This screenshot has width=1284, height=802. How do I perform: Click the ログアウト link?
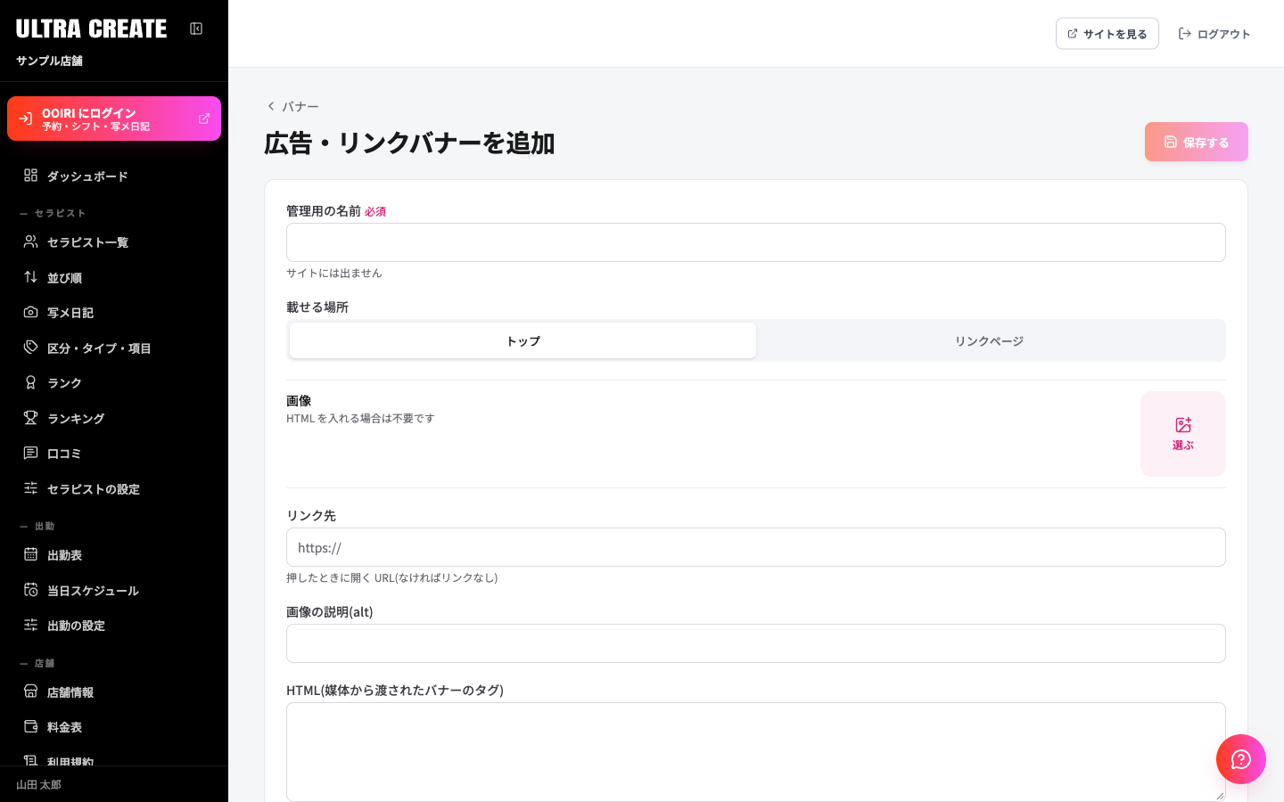[1214, 34]
